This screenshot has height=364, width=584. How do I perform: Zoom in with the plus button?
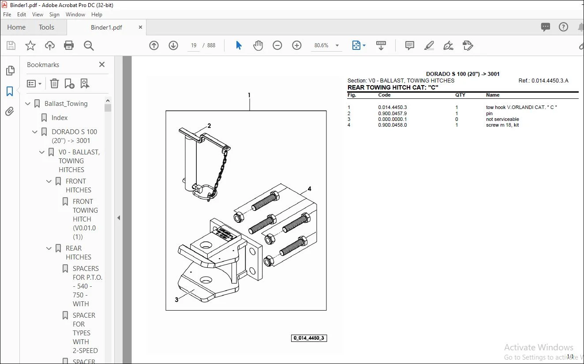(x=297, y=45)
